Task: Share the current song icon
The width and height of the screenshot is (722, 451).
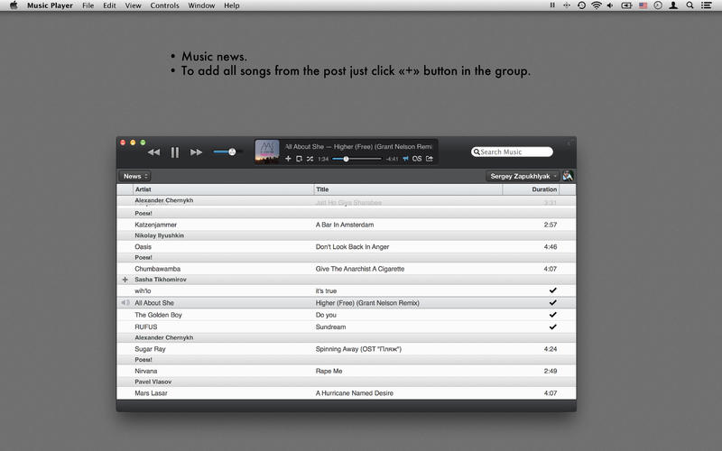Action: (430, 159)
